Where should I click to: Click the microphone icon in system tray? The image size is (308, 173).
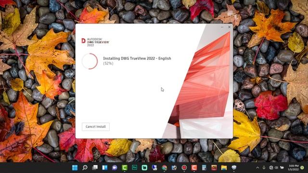click(x=264, y=168)
